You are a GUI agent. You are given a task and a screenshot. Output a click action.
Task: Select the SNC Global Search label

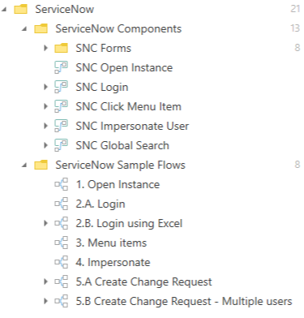pyautogui.click(x=122, y=145)
